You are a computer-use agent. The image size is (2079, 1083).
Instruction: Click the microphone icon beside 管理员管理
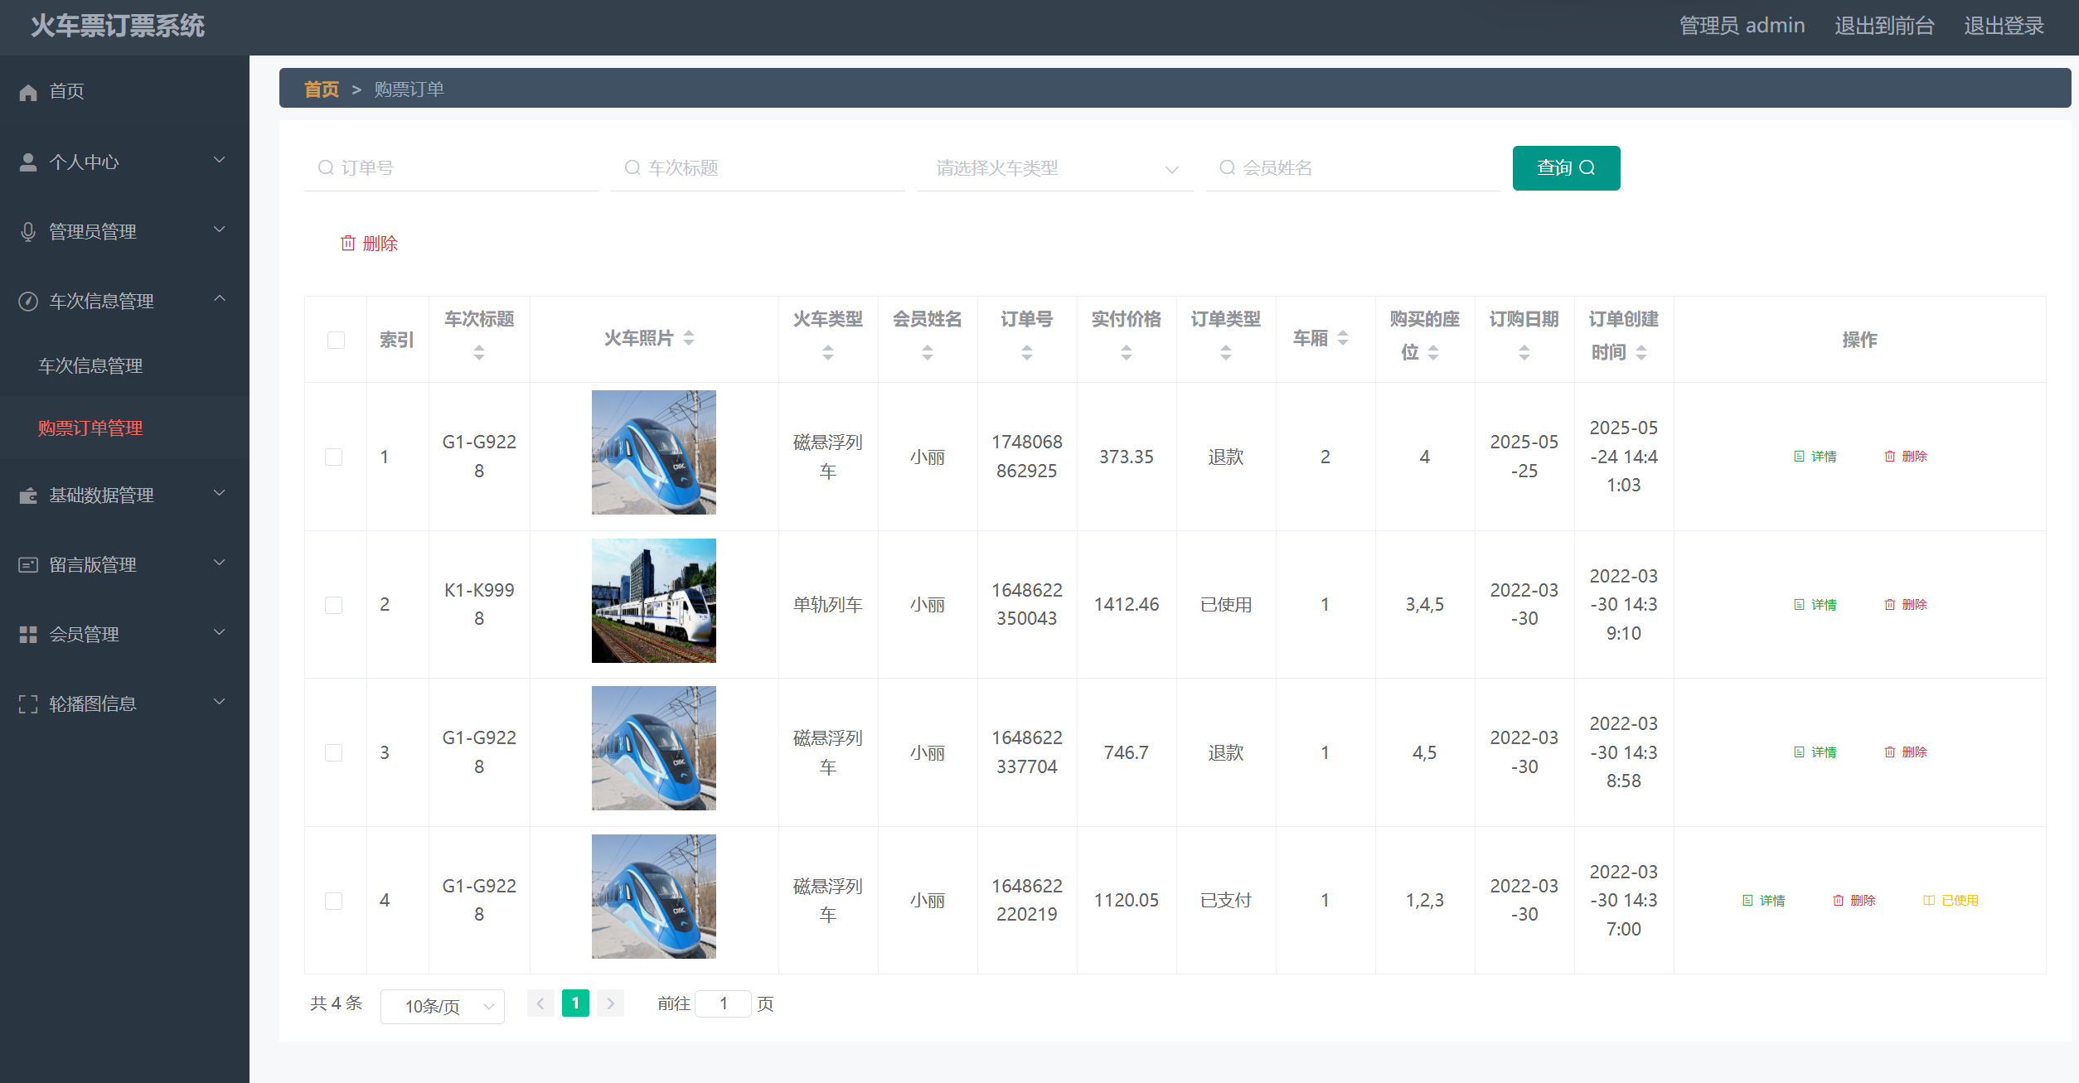tap(28, 232)
